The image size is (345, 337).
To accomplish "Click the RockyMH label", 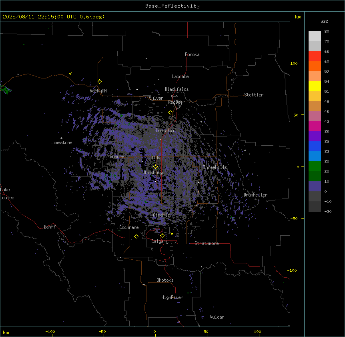I will [x=98, y=90].
